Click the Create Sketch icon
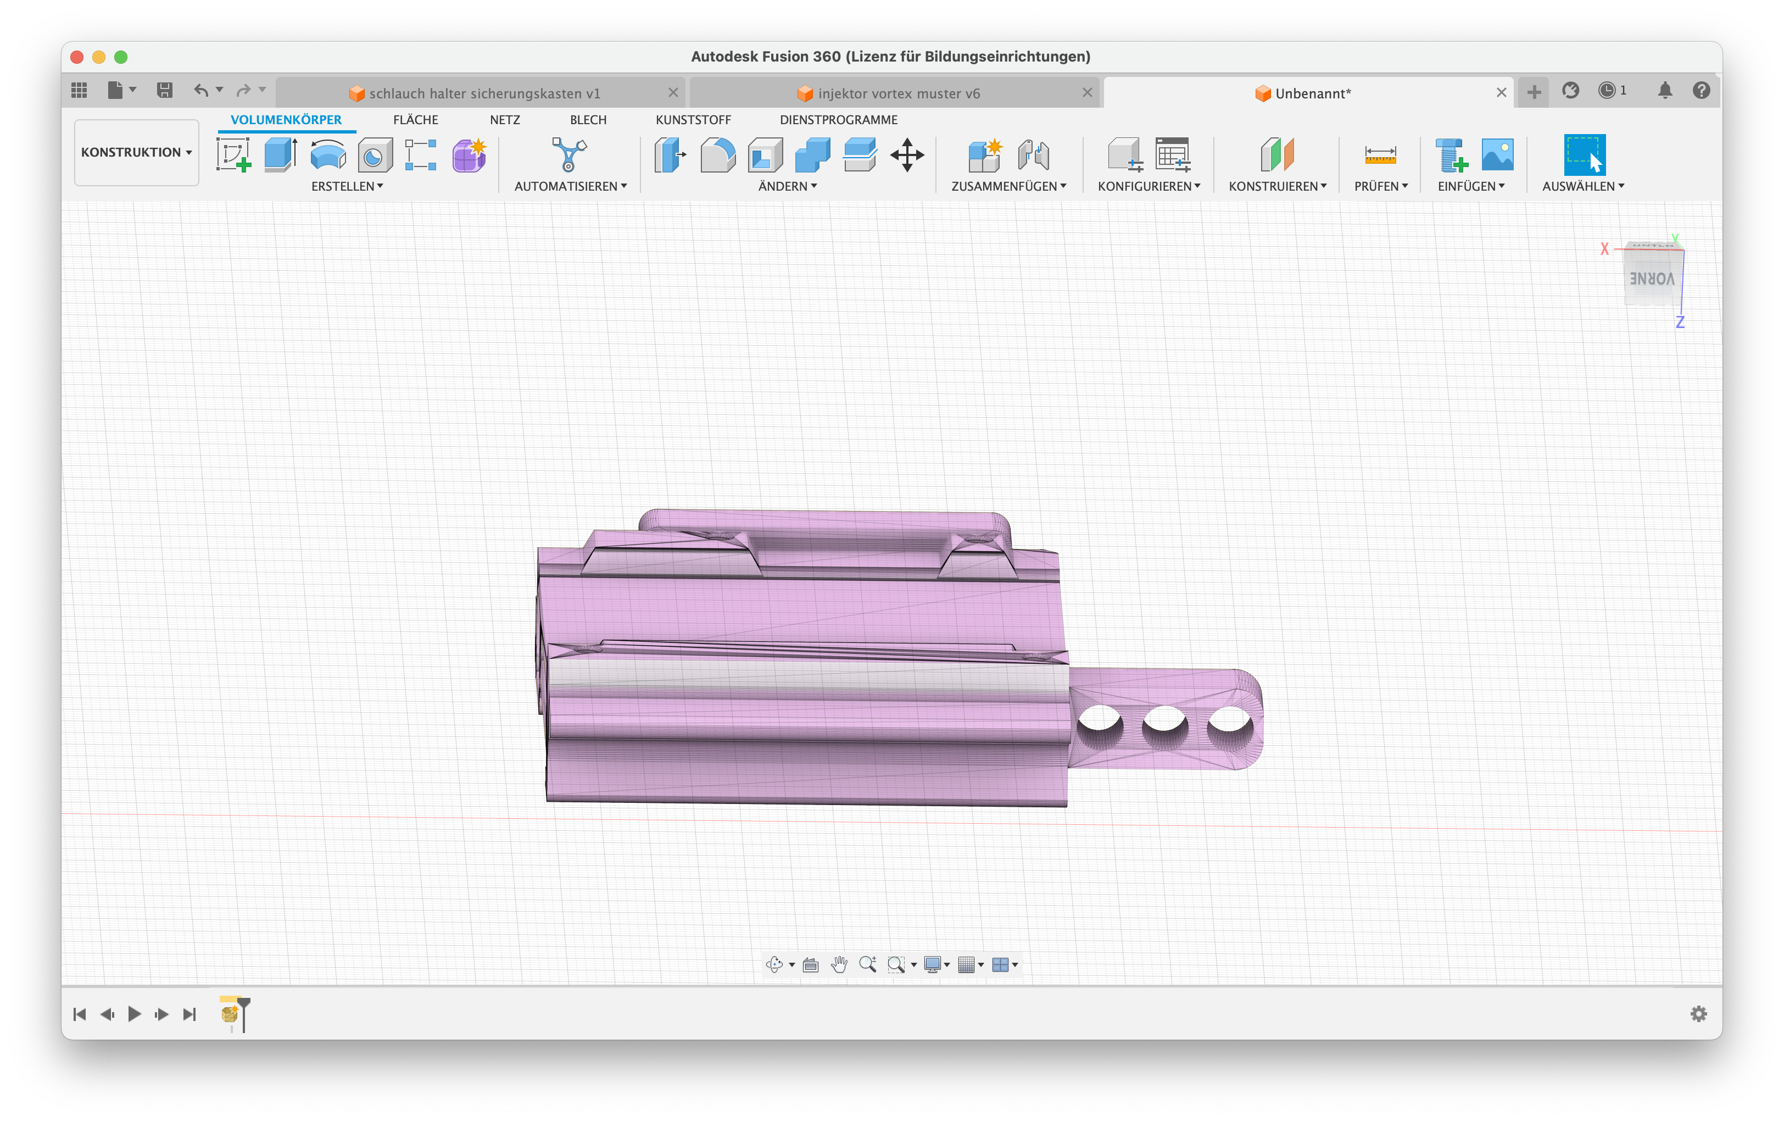 pos(233,155)
